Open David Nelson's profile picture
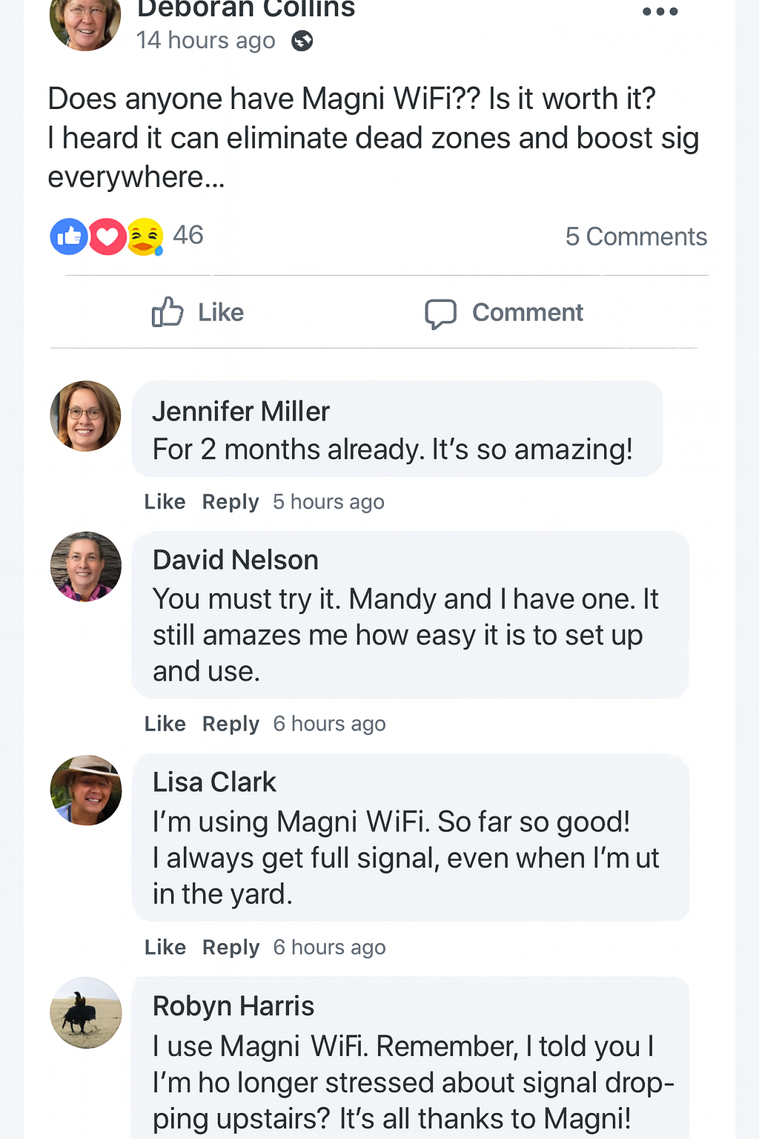 click(85, 567)
